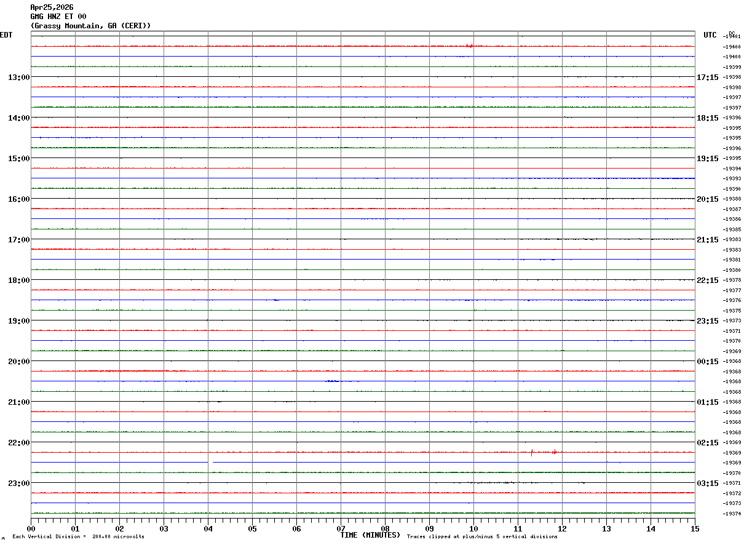Click minute '10' on the time axis
Viewport: 744px width, 545px height.
tap(473, 528)
